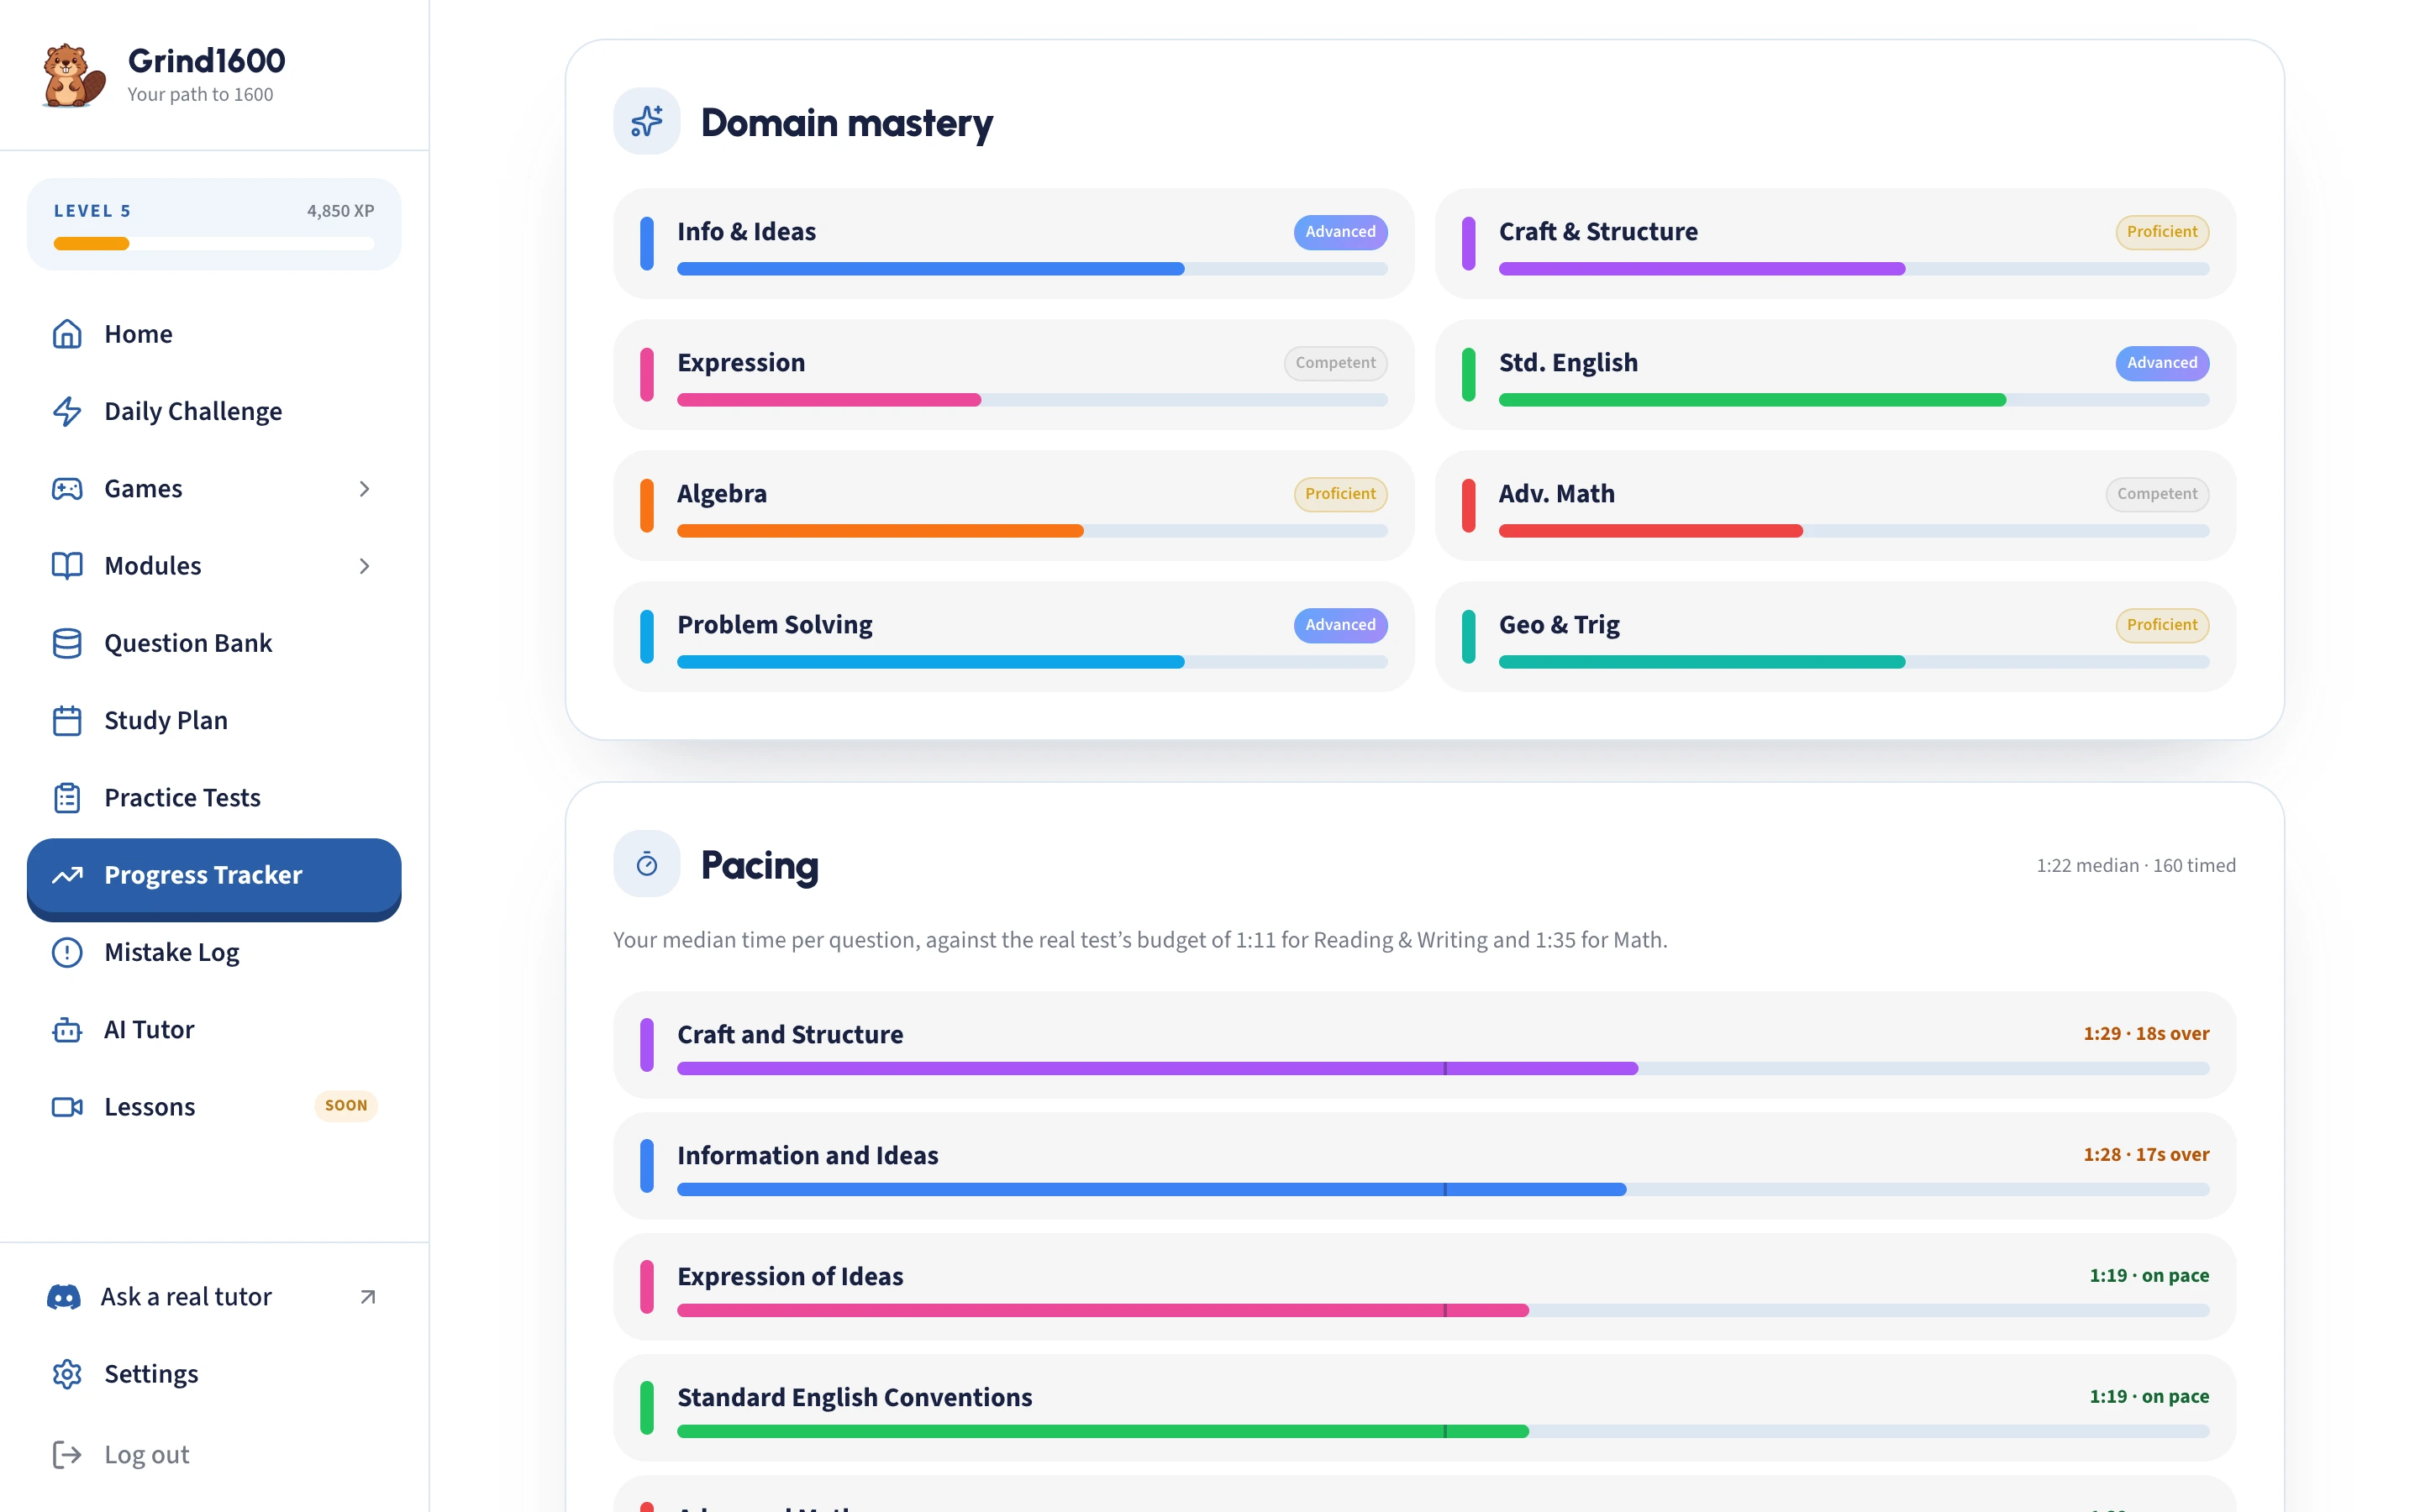
Task: Click the Mistake Log alert circle icon
Action: (x=67, y=952)
